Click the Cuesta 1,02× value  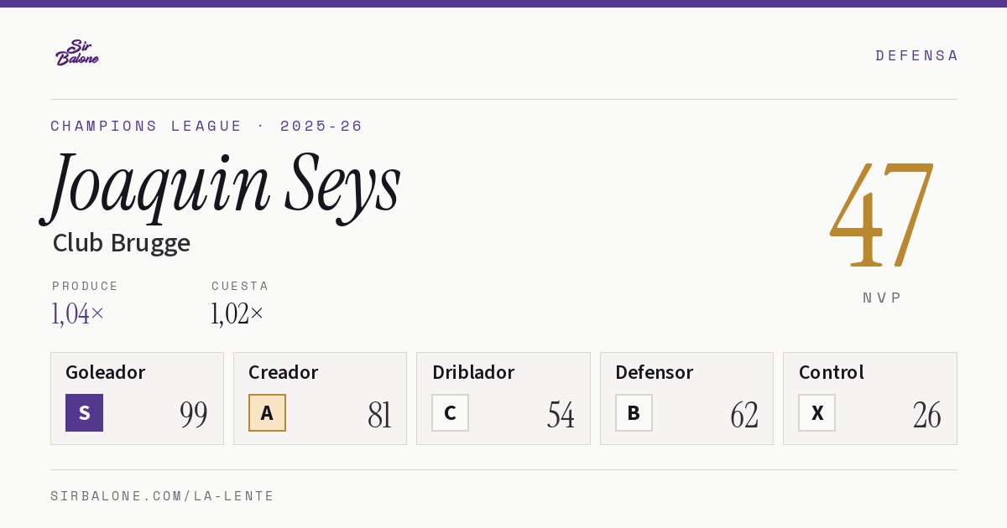[237, 313]
